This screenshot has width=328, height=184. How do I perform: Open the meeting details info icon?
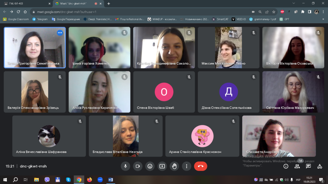tap(286, 166)
